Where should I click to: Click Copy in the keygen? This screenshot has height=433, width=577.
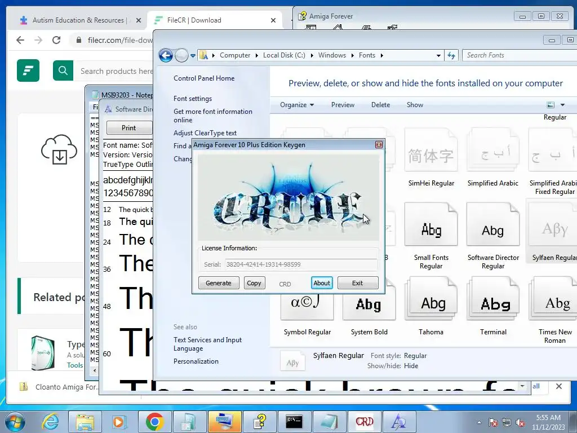pos(254,283)
